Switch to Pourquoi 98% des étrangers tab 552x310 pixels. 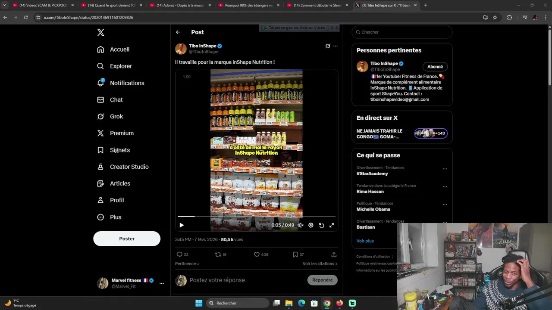249,5
